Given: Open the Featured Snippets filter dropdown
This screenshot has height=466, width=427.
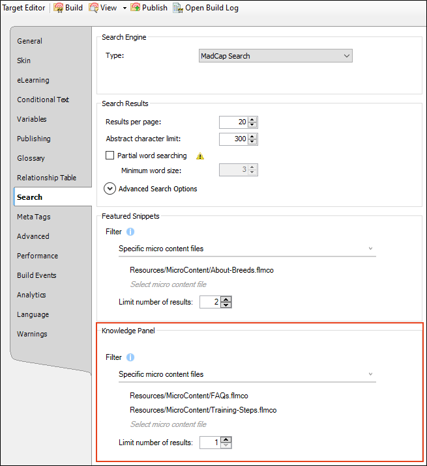Looking at the screenshot, I should coord(247,249).
